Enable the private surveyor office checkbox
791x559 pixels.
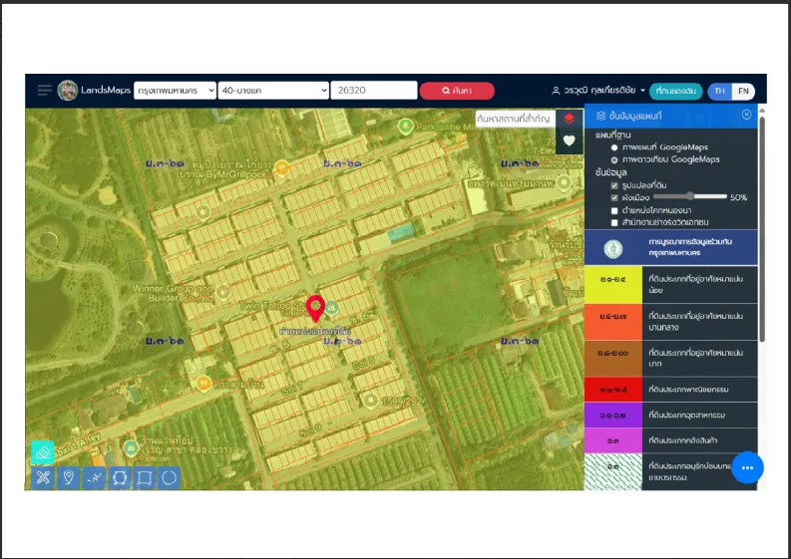pyautogui.click(x=614, y=222)
